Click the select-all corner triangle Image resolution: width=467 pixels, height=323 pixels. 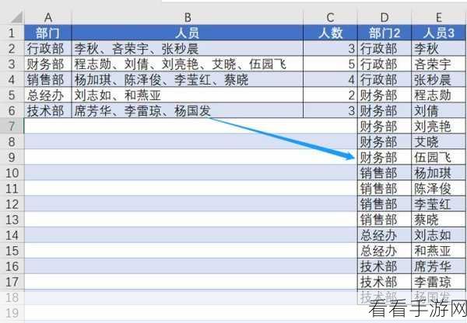16,18
